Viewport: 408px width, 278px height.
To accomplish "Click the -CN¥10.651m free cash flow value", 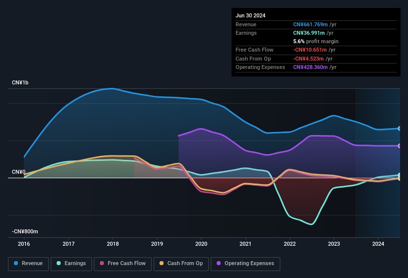I will pos(310,50).
